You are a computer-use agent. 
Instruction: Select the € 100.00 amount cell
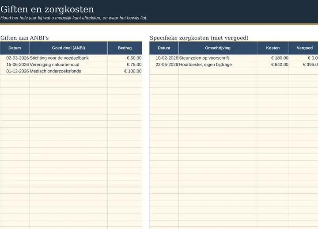point(125,71)
